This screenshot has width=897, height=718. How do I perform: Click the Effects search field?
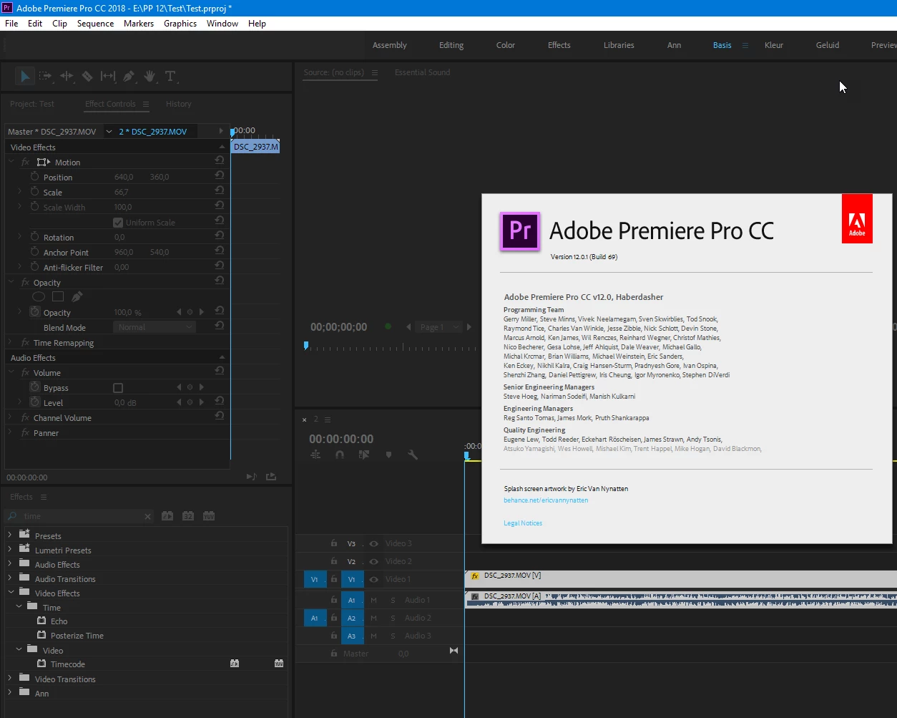pos(79,516)
